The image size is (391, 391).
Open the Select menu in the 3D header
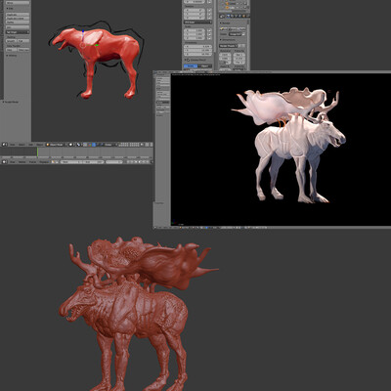(x=22, y=145)
